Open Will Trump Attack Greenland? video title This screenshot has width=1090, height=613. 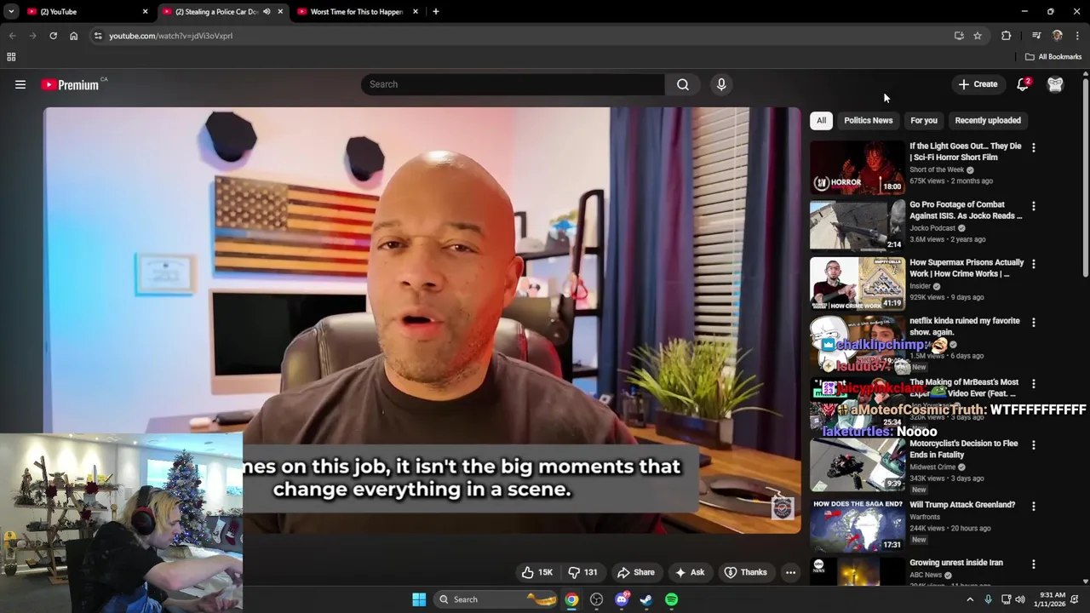962,505
